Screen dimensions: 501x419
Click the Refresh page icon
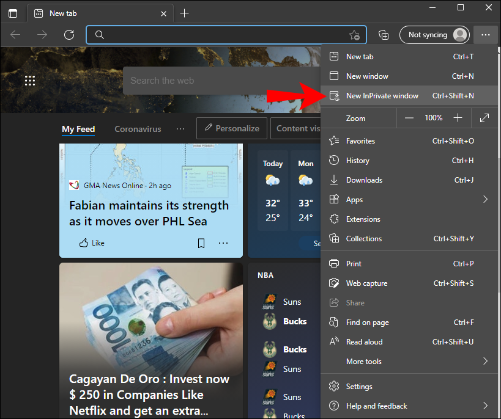69,34
